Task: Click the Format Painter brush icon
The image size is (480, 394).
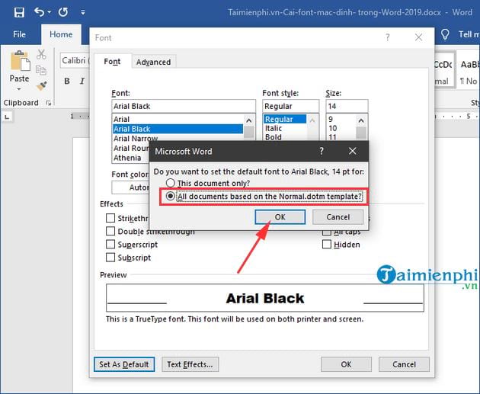Action: (x=41, y=85)
